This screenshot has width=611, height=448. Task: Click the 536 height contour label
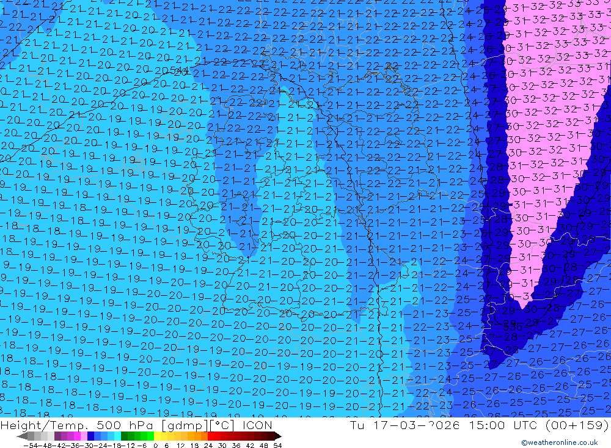tap(513, 327)
